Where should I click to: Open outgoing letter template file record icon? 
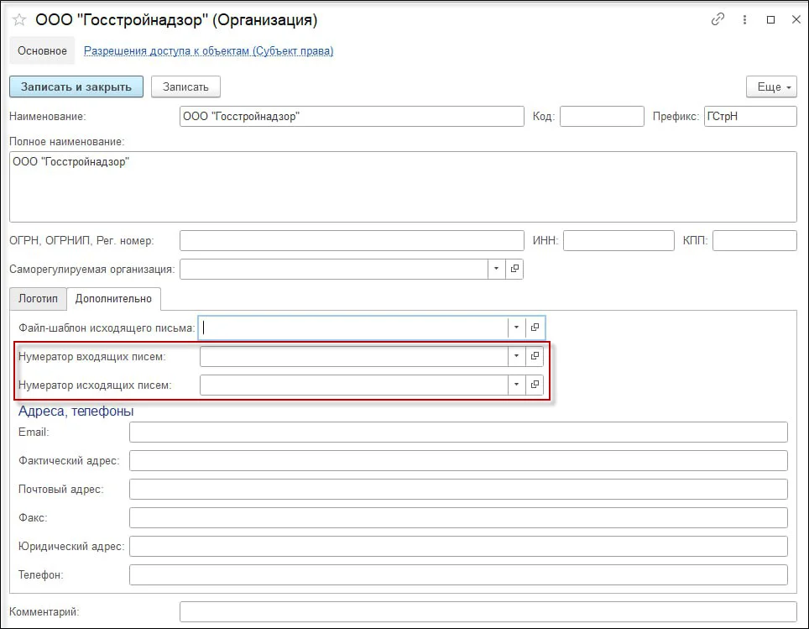535,328
